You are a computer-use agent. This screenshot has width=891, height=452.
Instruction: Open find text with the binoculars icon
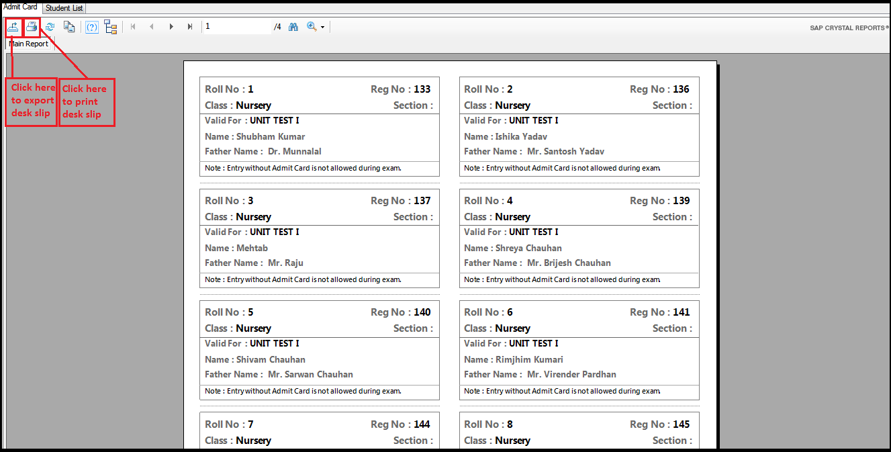click(x=293, y=27)
